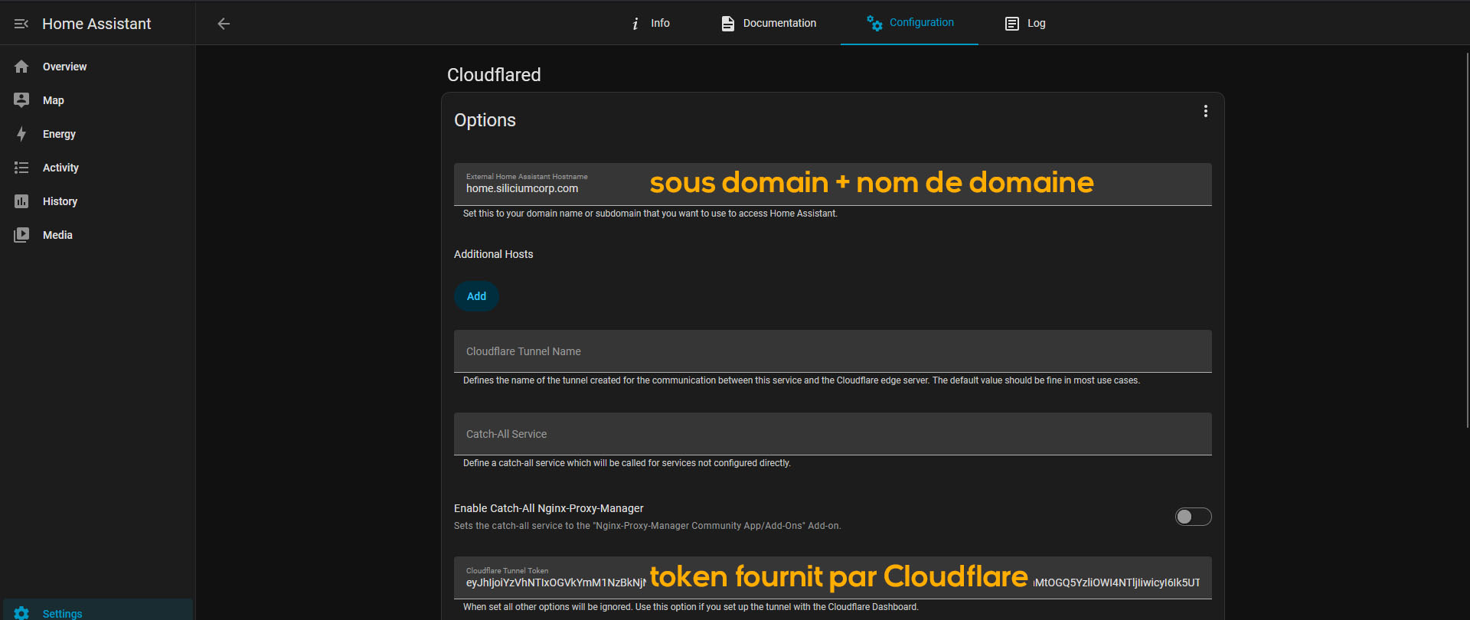The image size is (1470, 620).
Task: Open Energy in the sidebar
Action: point(98,134)
